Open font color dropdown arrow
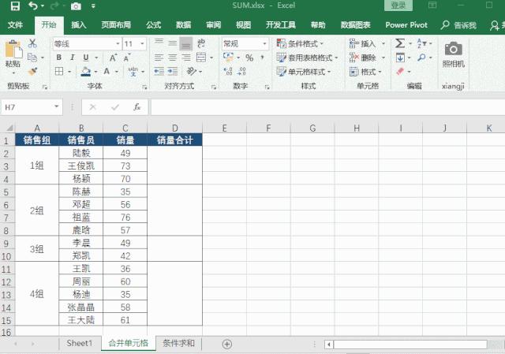The image size is (505, 354). pyautogui.click(x=117, y=72)
